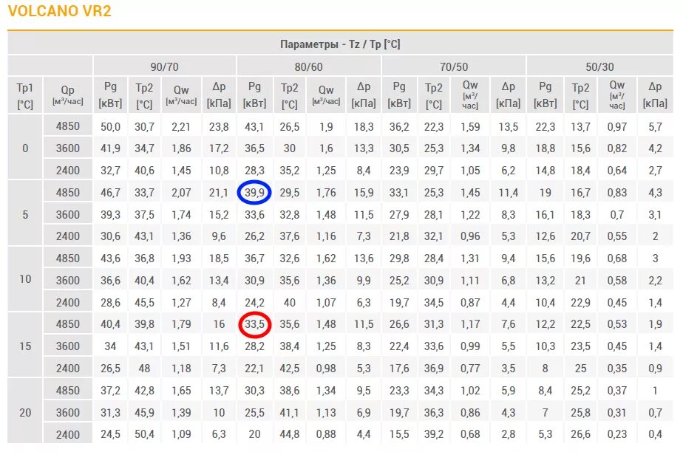Select the cell with value 45,5
The width and height of the screenshot is (683, 452).
pyautogui.click(x=144, y=302)
